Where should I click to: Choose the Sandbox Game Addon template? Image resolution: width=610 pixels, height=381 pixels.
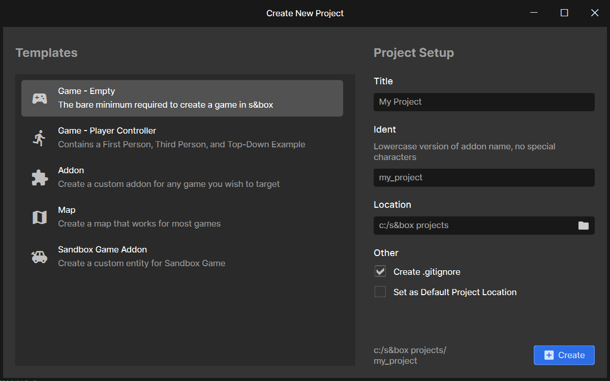[x=182, y=257]
